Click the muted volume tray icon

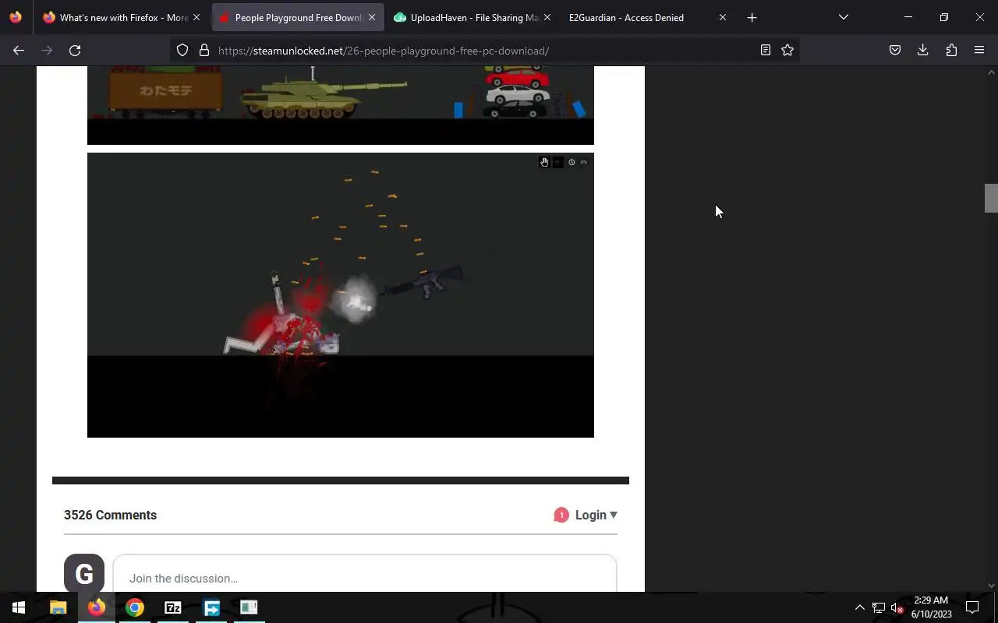897,607
